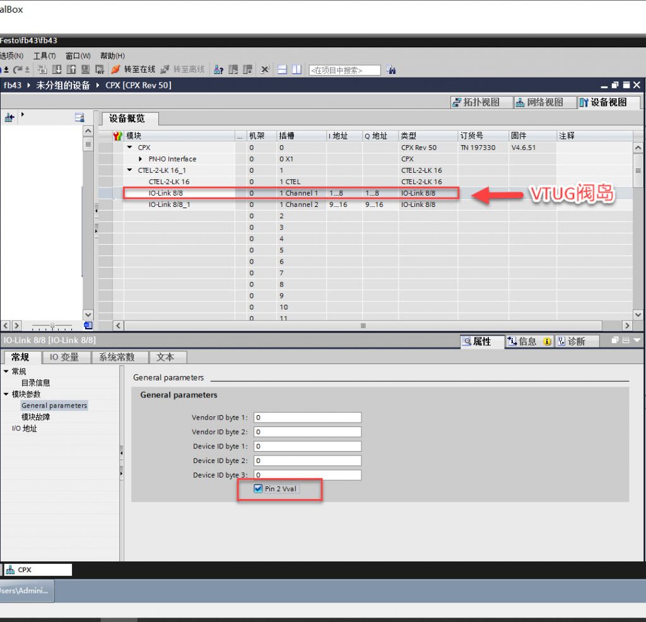This screenshot has width=646, height=622.
Task: Click the start CPU icon
Action: click(233, 69)
